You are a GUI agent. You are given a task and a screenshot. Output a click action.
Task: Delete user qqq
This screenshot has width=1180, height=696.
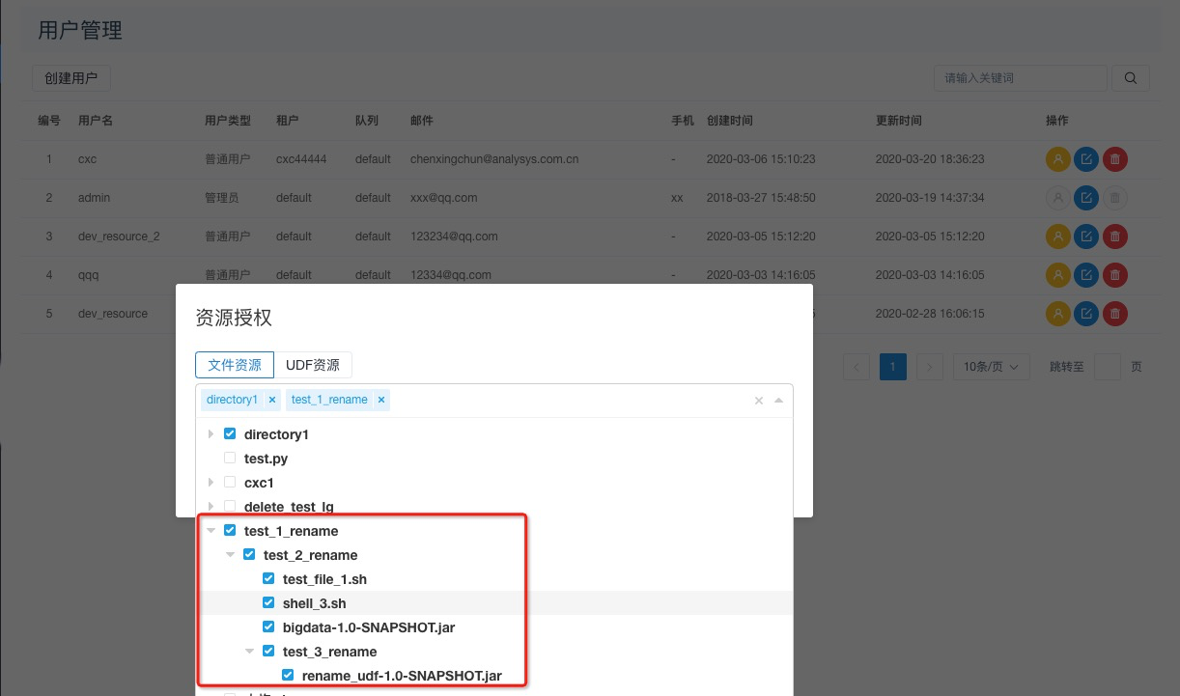(1115, 275)
